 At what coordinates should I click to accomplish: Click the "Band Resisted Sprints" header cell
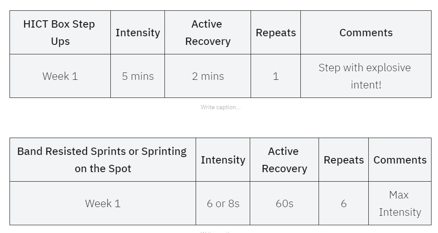(103, 160)
